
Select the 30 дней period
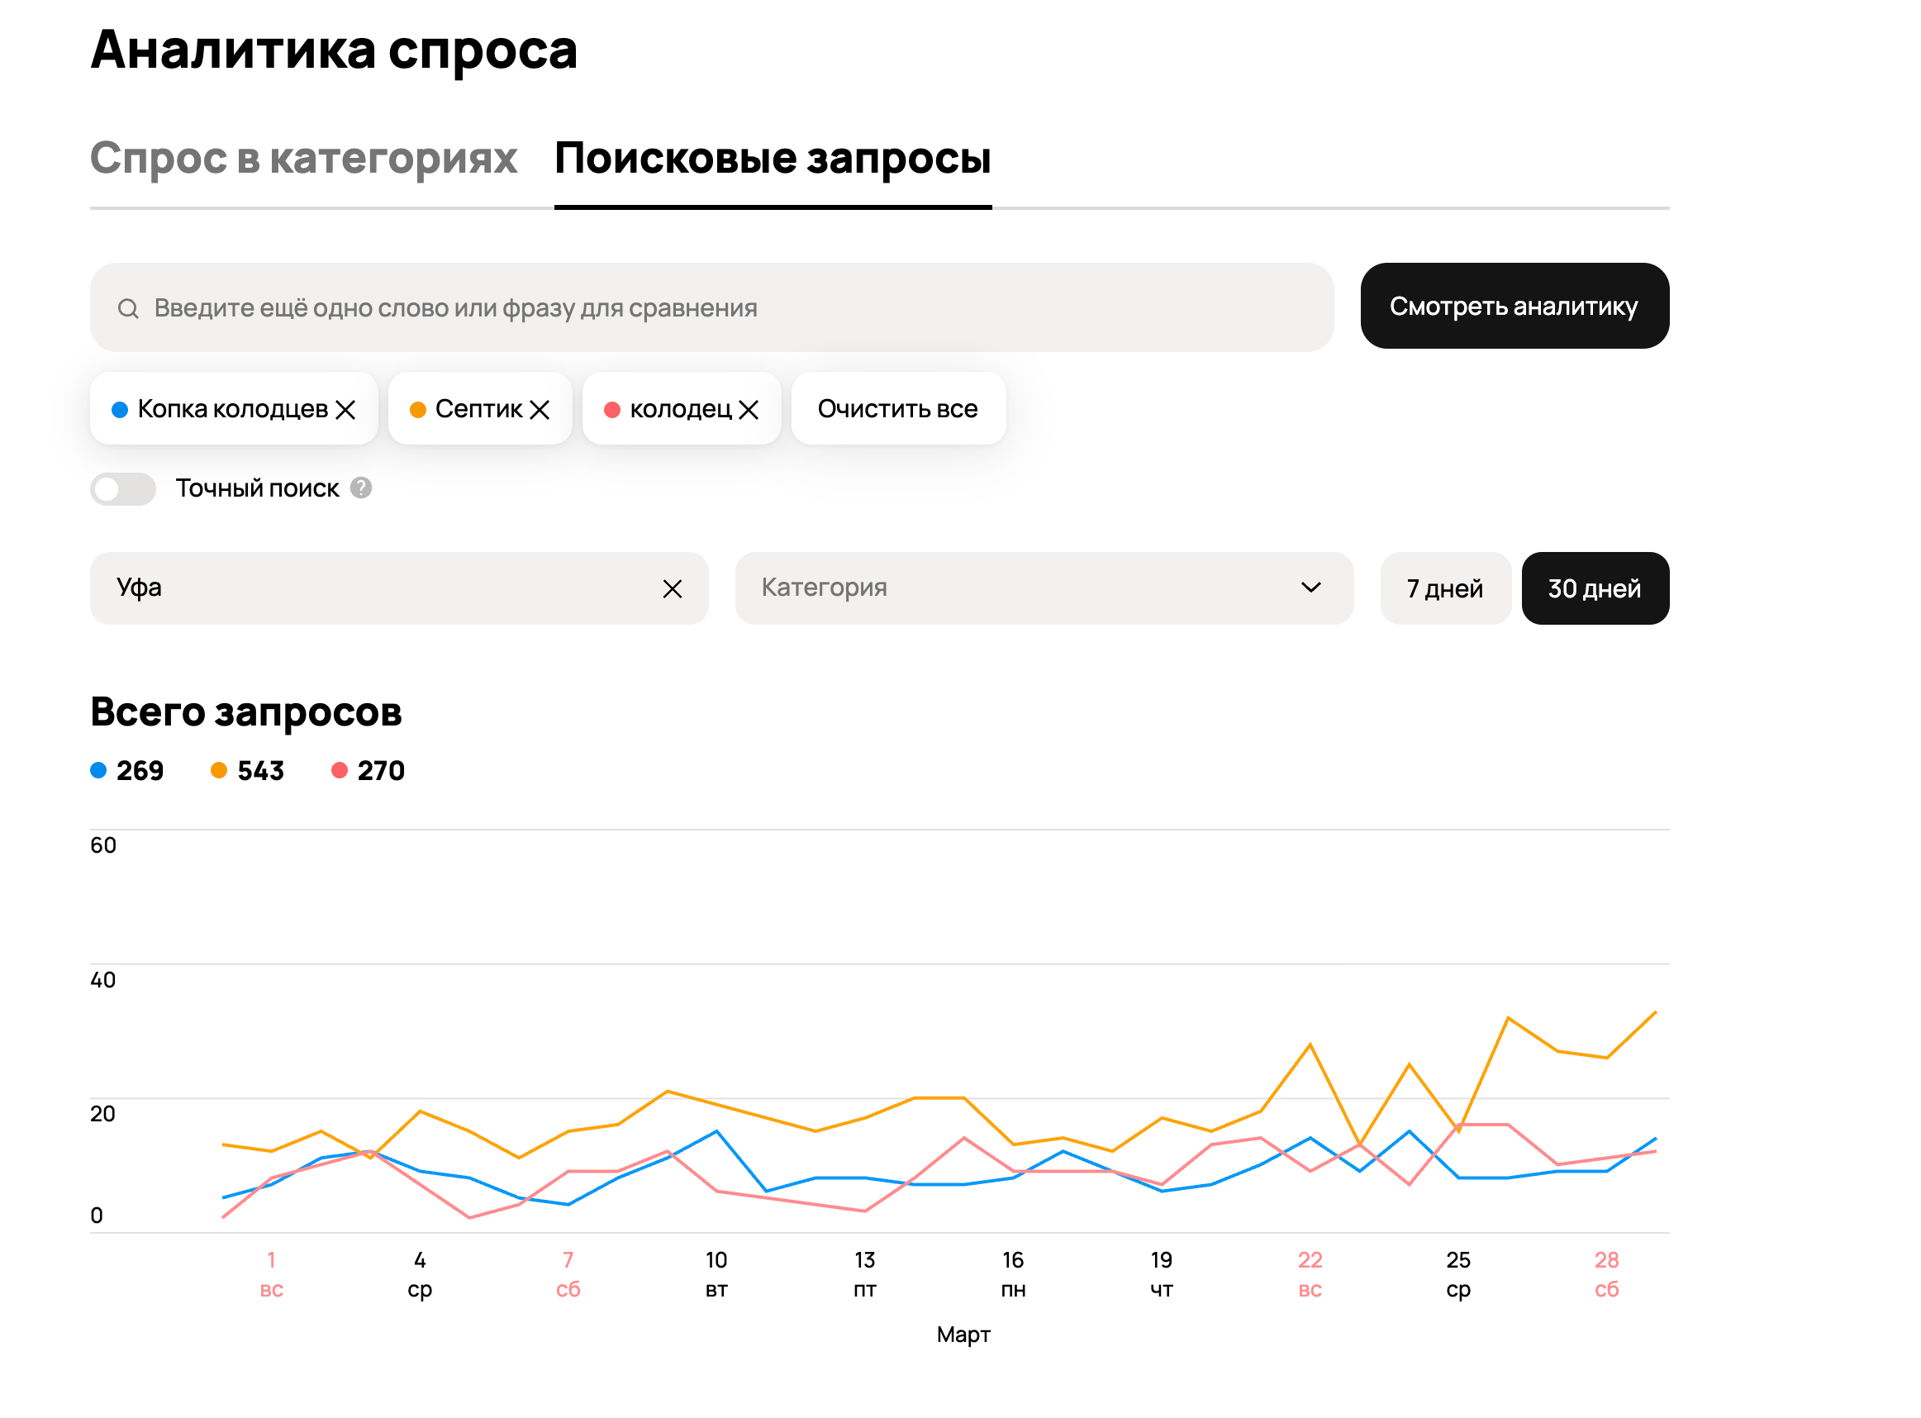(x=1594, y=589)
